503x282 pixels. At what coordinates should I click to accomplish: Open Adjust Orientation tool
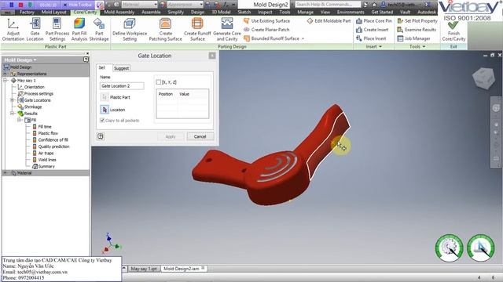pos(13,30)
